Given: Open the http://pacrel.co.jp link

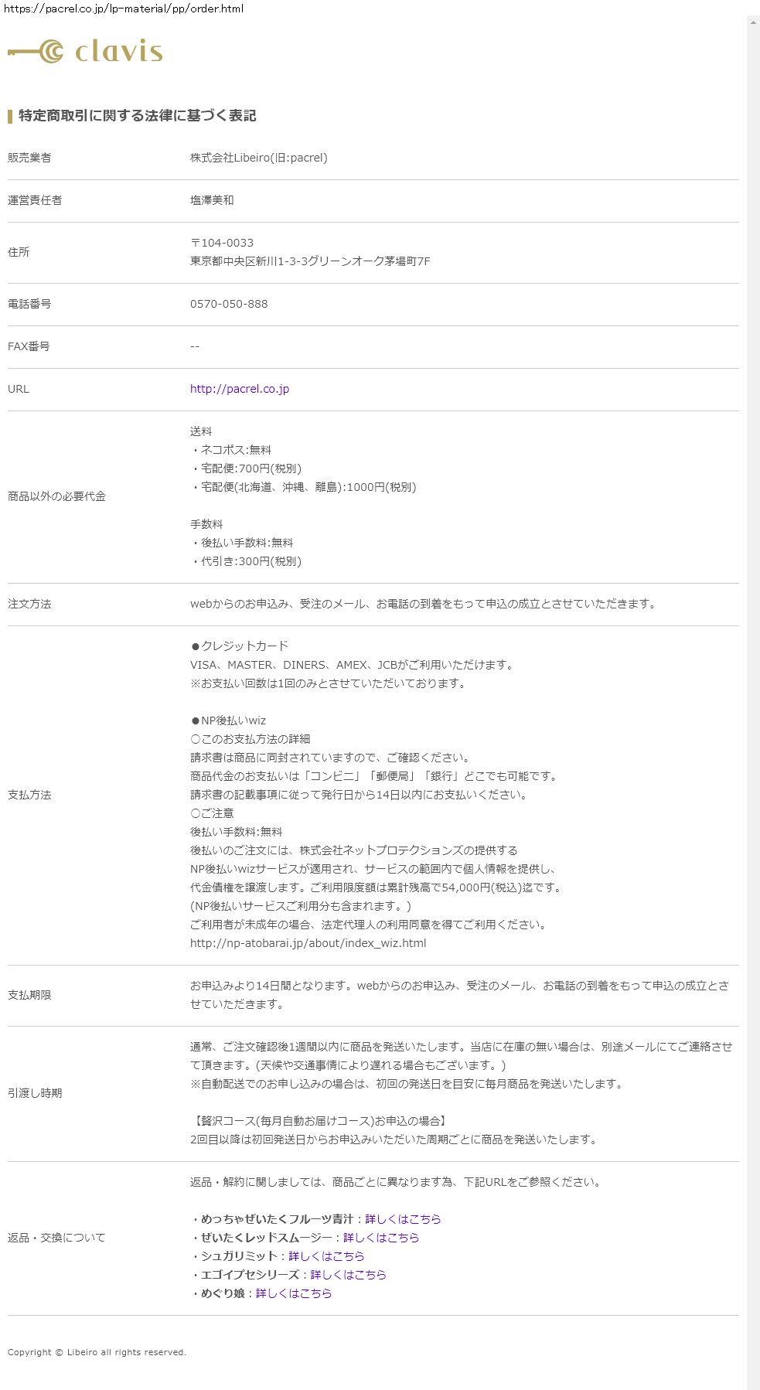Looking at the screenshot, I should pyautogui.click(x=239, y=389).
